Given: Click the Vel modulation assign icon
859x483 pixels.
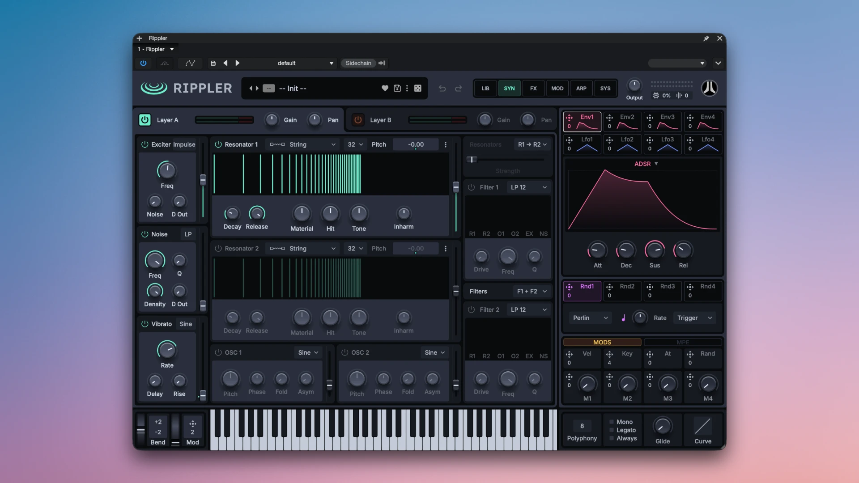Looking at the screenshot, I should point(569,354).
